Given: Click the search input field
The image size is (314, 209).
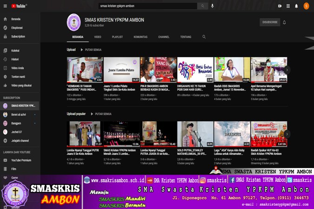Looking at the screenshot, I should pyautogui.click(x=148, y=6).
